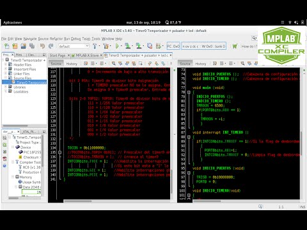Click top wrench icon in dashboard side strip
This screenshot has width=307, height=230.
4,138
